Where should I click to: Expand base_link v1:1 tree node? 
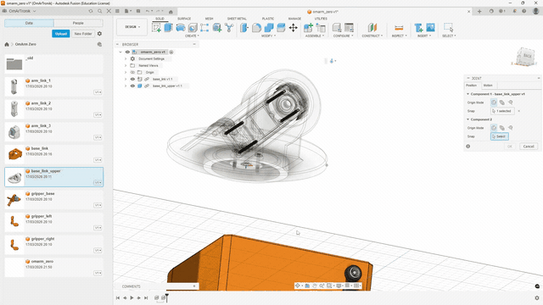pyautogui.click(x=126, y=79)
